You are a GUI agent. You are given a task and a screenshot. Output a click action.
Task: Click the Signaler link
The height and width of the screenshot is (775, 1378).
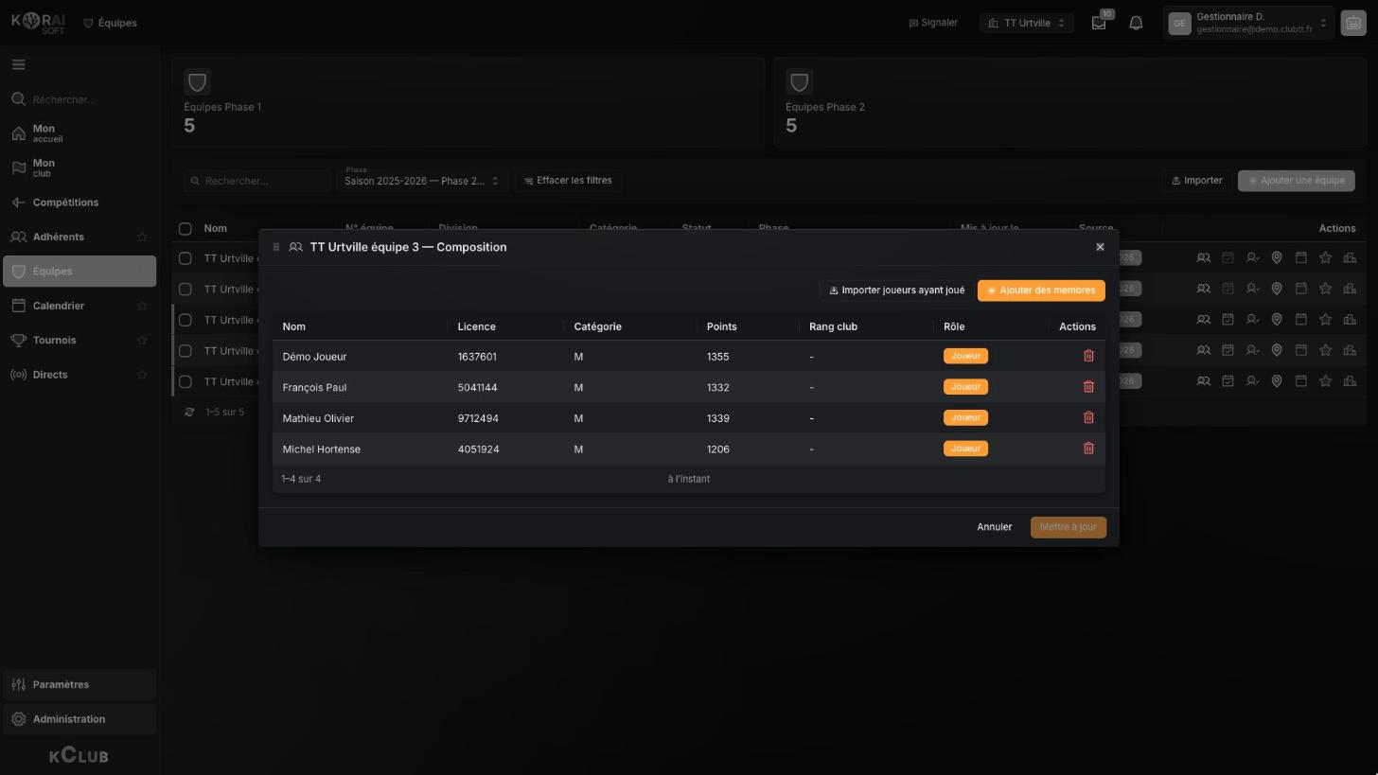(x=933, y=23)
